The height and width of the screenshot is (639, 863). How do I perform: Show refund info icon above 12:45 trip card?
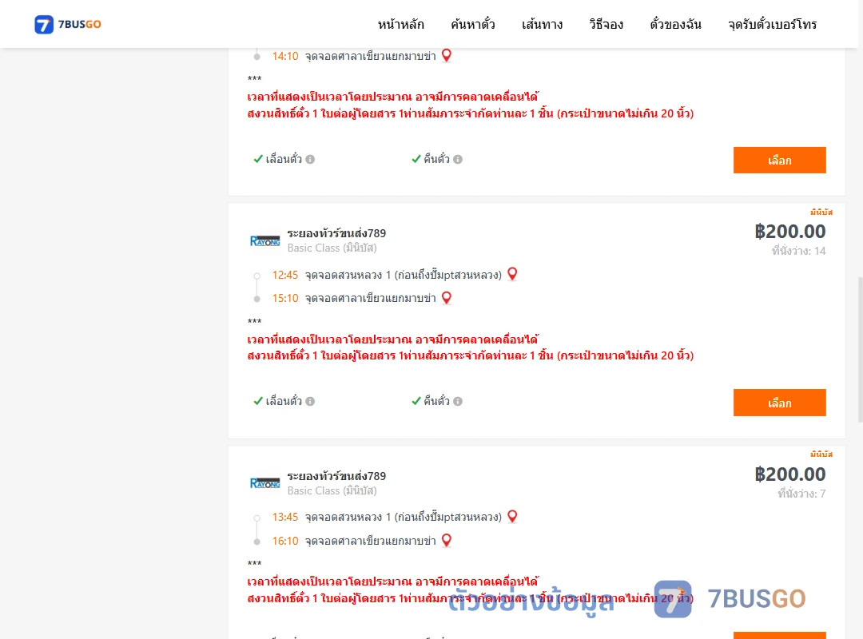pos(458,159)
